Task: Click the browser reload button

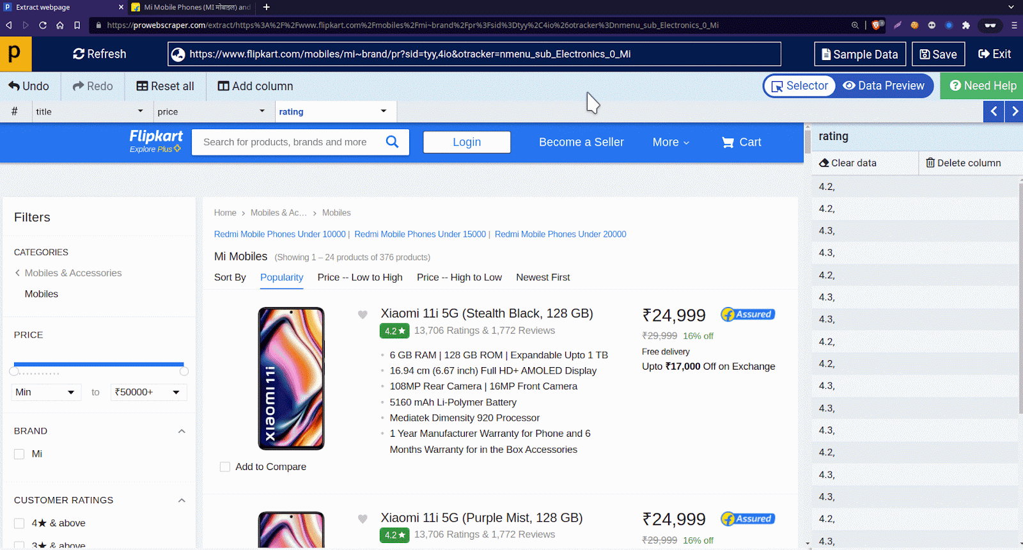Action: 43,25
